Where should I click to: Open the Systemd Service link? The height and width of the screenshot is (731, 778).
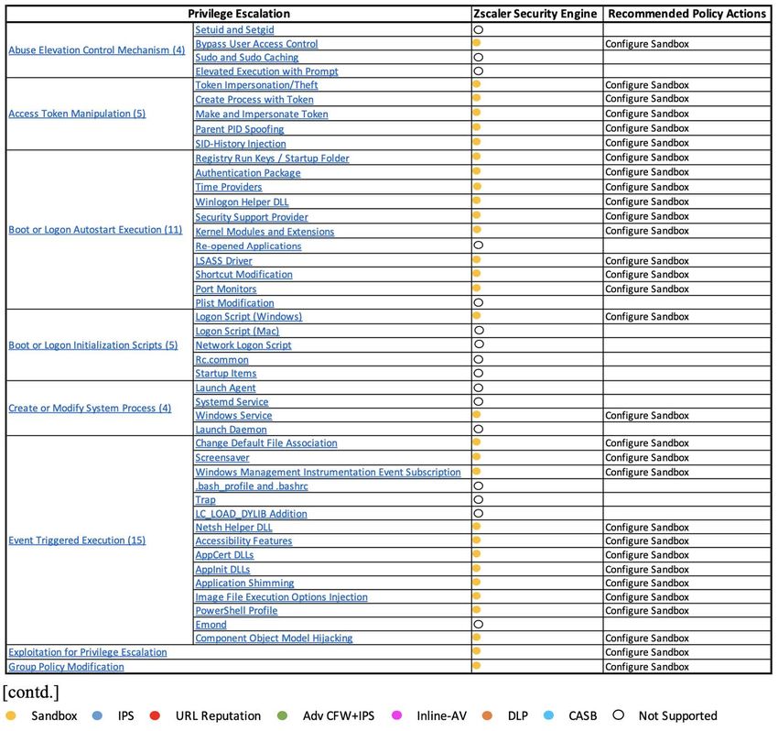(232, 402)
